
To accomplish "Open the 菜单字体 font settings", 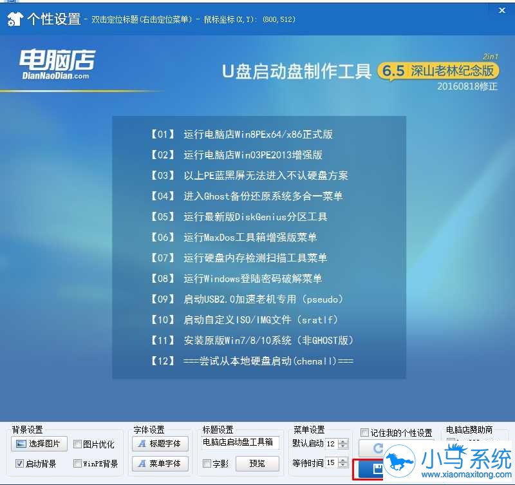I will click(x=160, y=464).
